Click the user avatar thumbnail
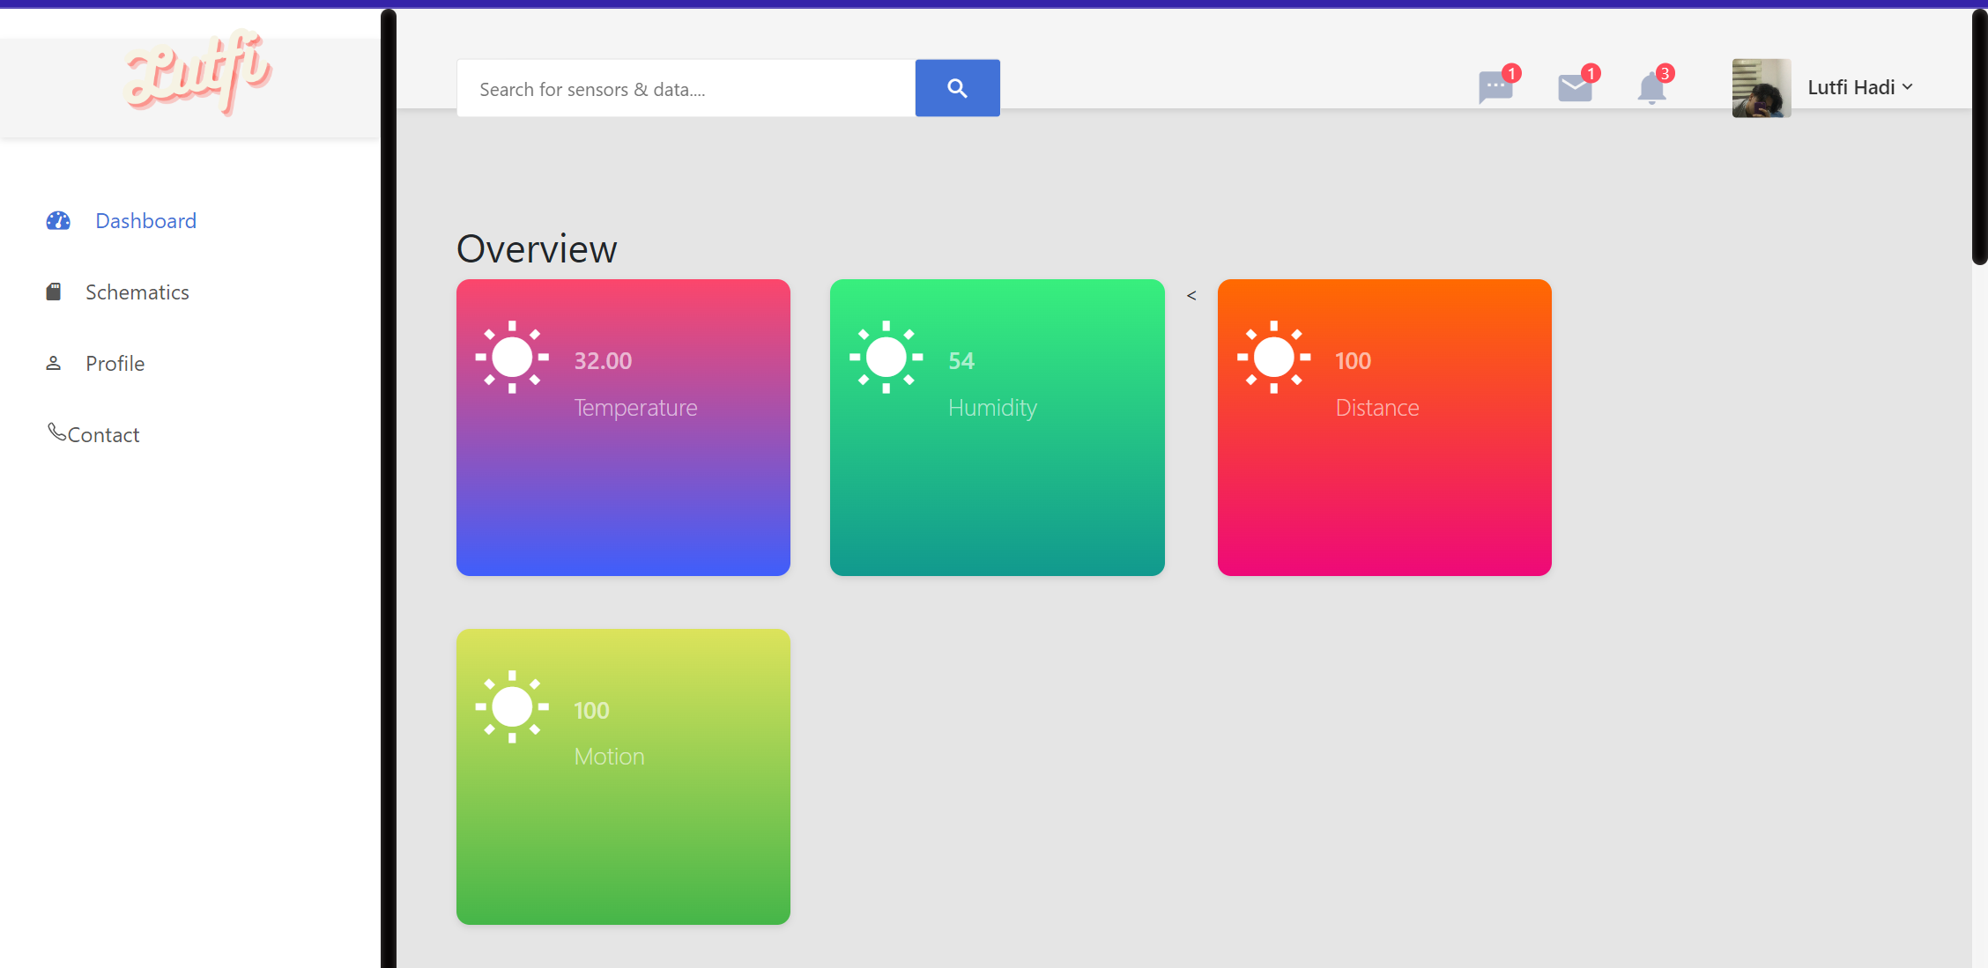The height and width of the screenshot is (968, 1988). click(1761, 88)
